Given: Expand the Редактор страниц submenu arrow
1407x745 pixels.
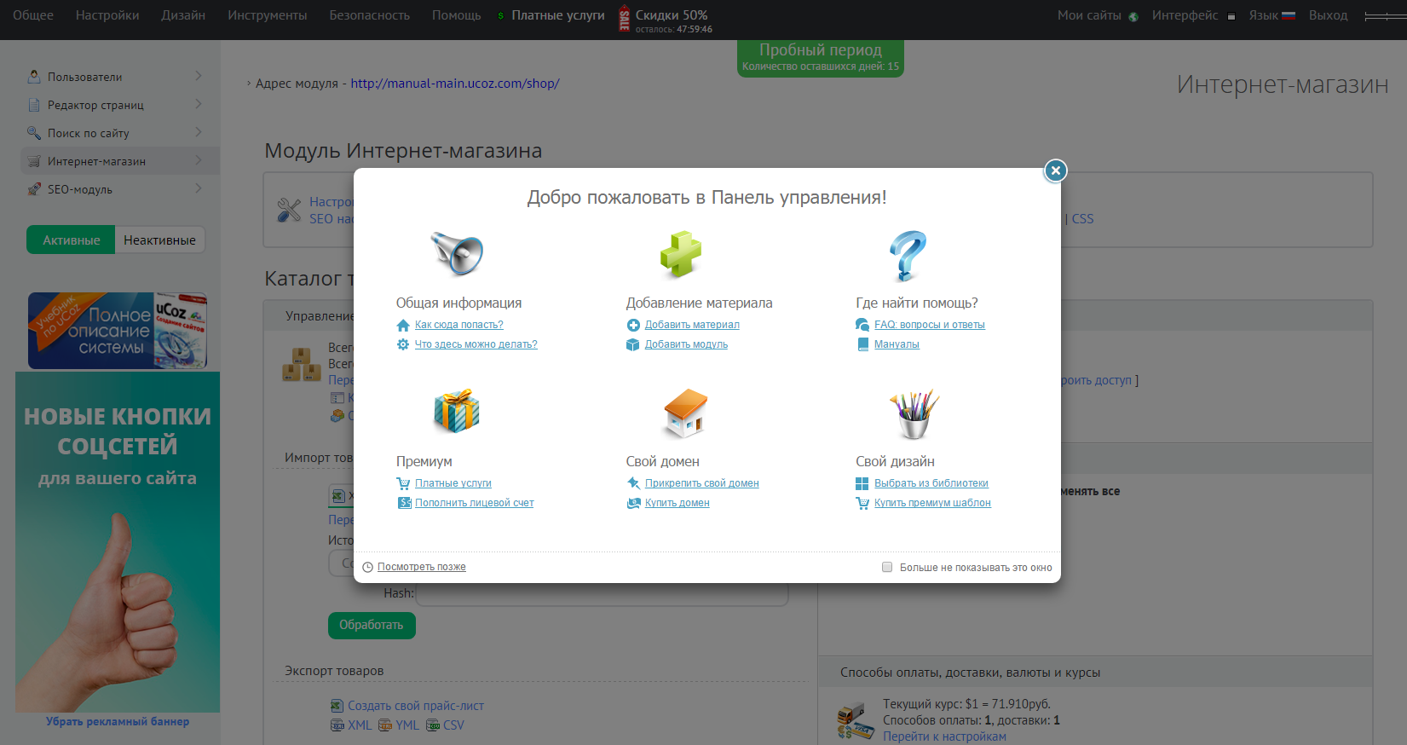Looking at the screenshot, I should pyautogui.click(x=198, y=105).
